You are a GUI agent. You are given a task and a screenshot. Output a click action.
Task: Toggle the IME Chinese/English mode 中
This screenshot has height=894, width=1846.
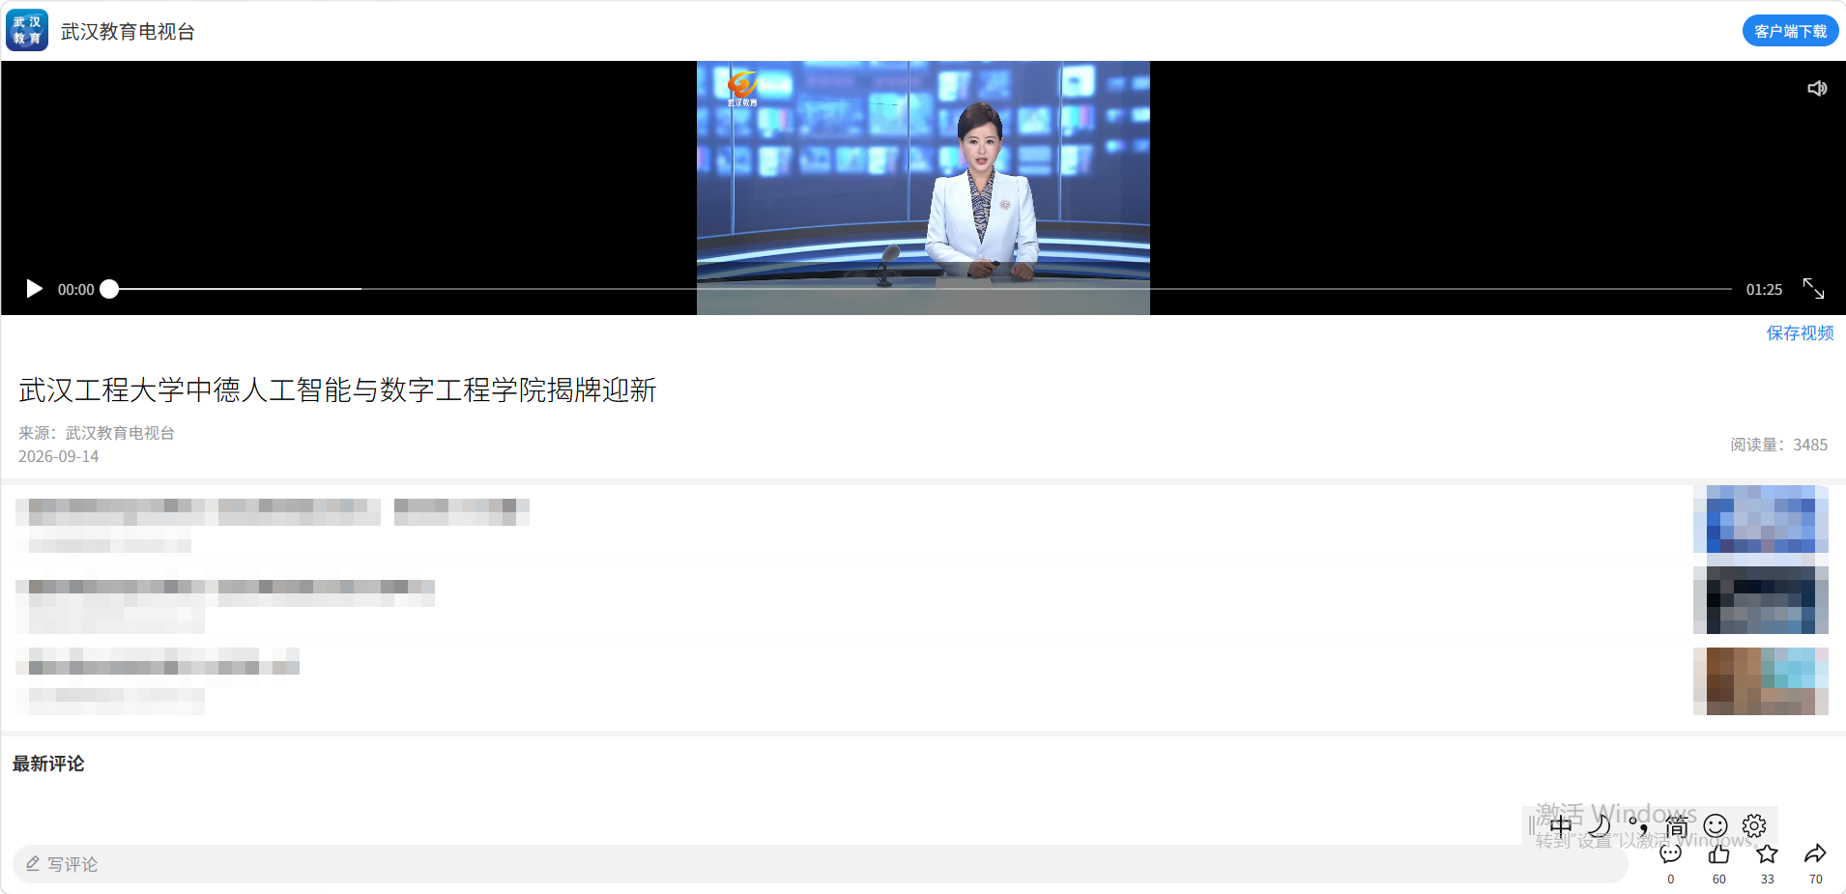pos(1561,826)
